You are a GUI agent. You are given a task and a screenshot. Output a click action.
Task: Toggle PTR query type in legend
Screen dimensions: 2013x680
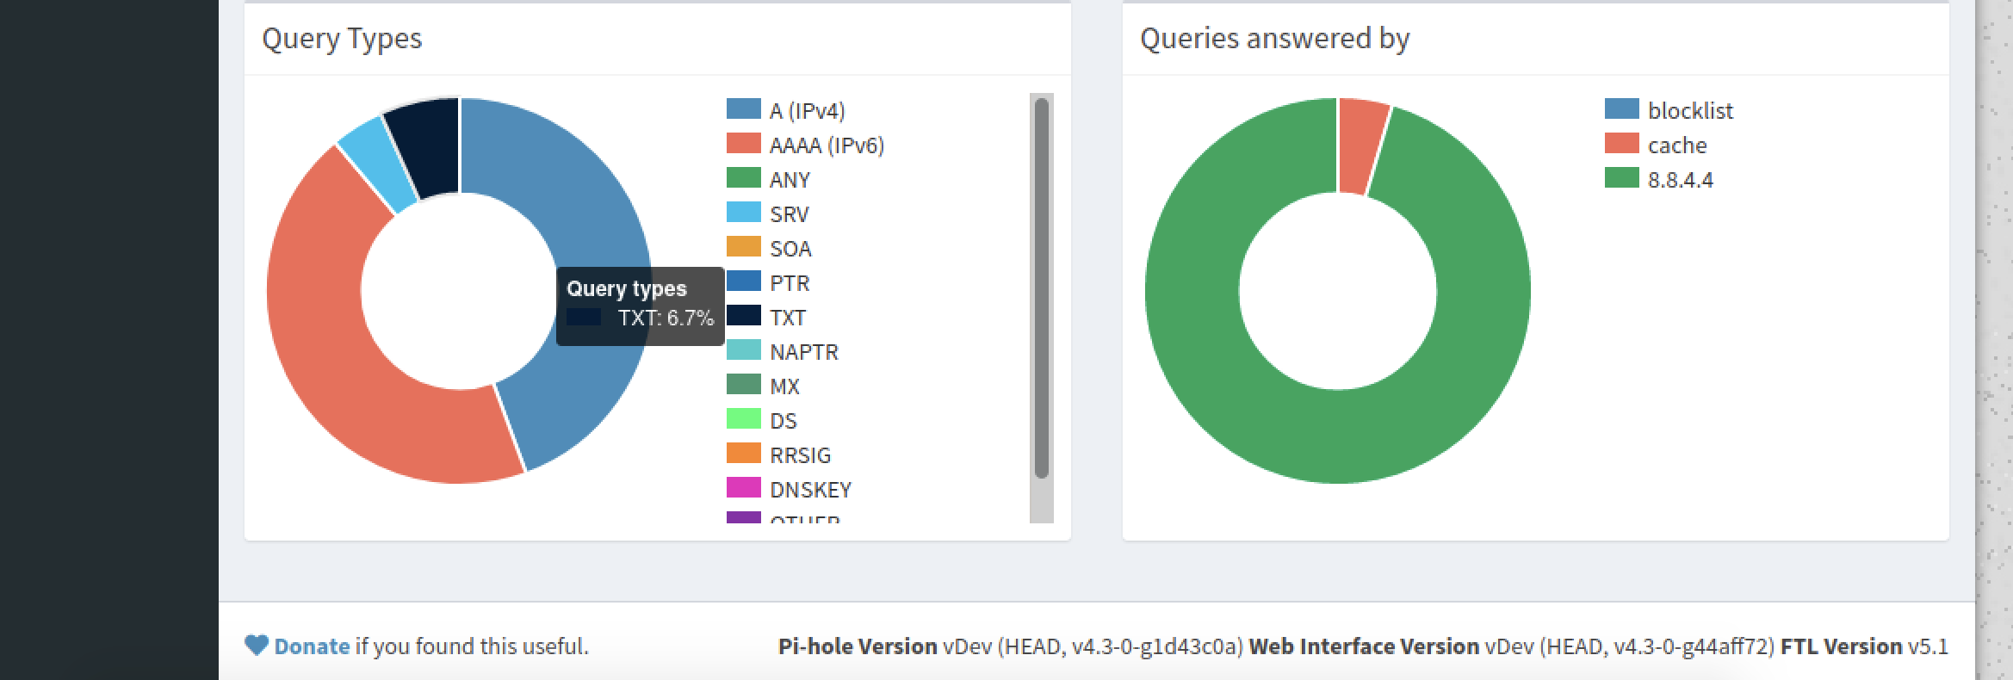[x=790, y=283]
